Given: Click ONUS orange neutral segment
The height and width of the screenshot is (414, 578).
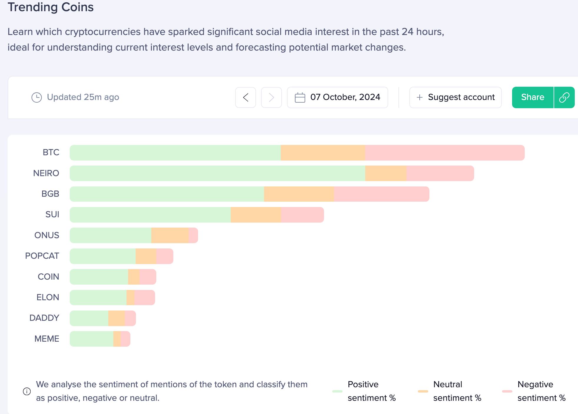Looking at the screenshot, I should click(170, 235).
